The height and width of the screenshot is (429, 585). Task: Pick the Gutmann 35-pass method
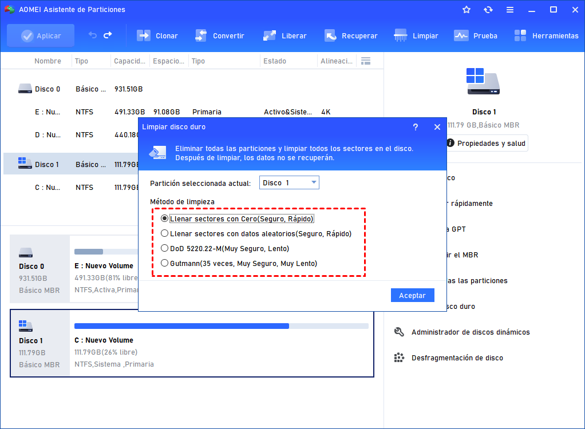165,263
